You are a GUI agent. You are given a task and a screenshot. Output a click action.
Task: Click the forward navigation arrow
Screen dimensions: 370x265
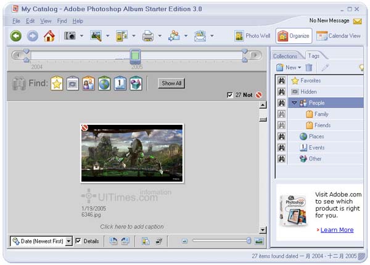(x=32, y=36)
